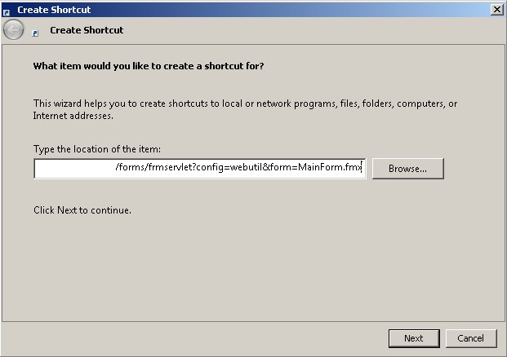Go back with the round arrow button

14,30
